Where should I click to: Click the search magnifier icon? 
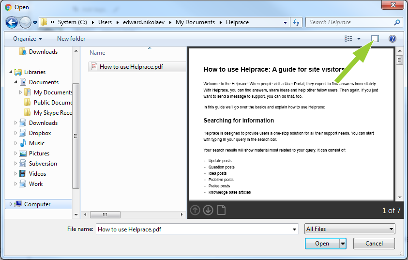click(x=397, y=22)
